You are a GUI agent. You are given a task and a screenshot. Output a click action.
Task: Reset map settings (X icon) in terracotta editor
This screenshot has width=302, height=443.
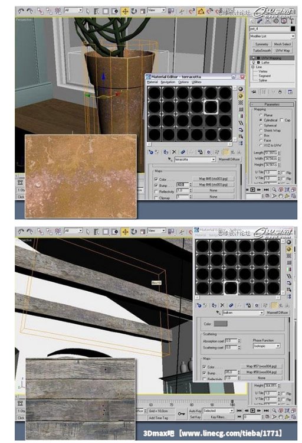point(174,152)
